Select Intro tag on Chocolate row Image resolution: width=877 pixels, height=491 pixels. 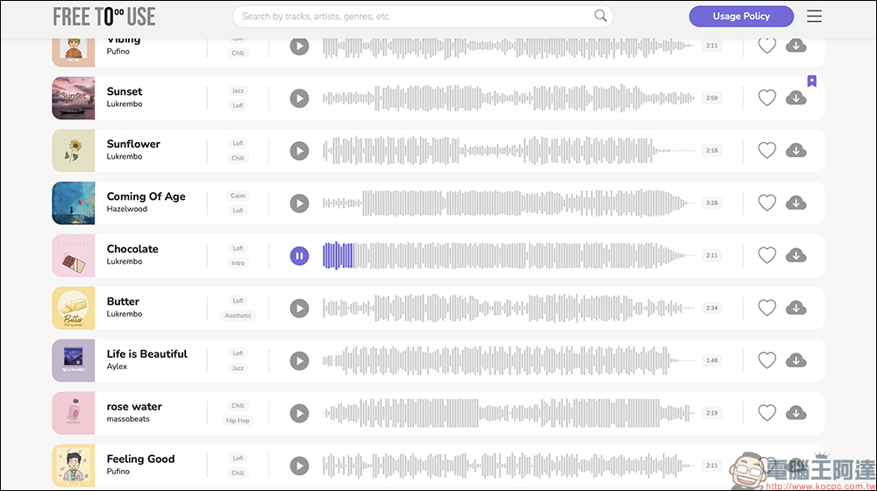(x=238, y=263)
